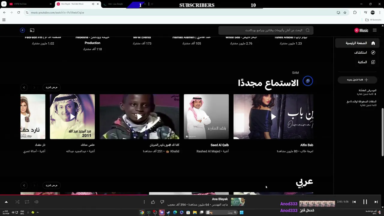Open the SAM profile avatar next to heading
384x216 pixels.
click(308, 81)
